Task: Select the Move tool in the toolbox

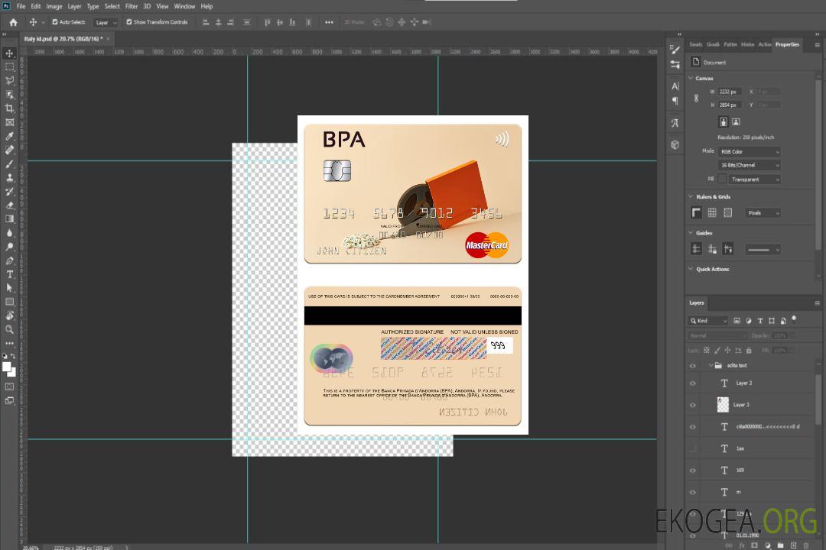Action: pyautogui.click(x=9, y=53)
